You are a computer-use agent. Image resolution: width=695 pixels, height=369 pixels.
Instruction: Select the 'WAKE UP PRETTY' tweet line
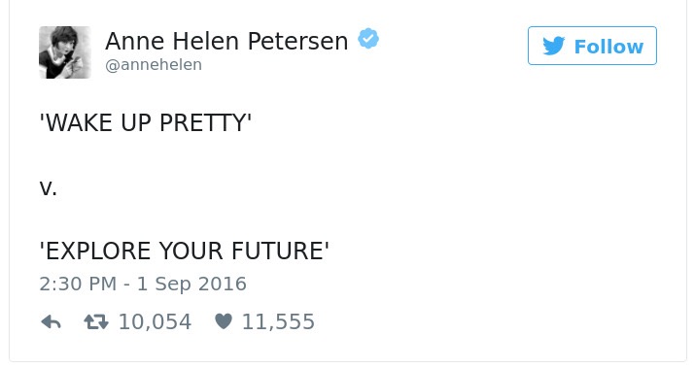point(146,122)
